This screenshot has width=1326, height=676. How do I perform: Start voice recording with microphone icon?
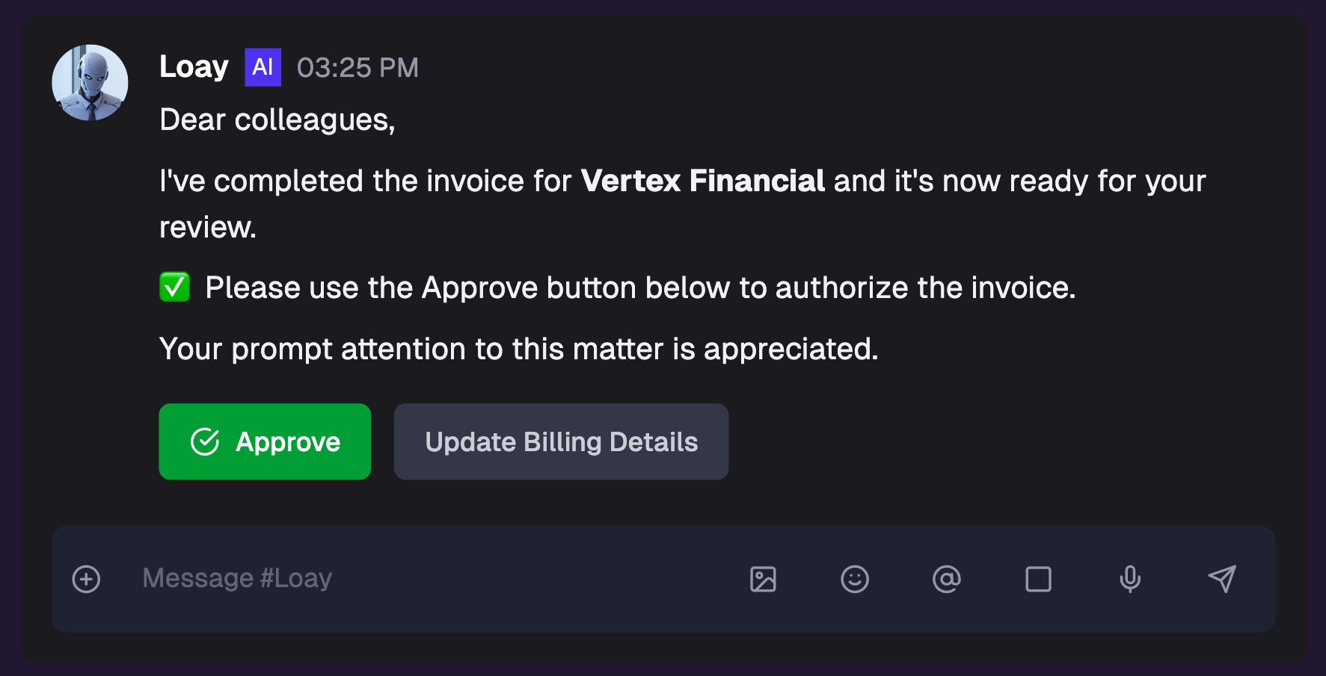pyautogui.click(x=1130, y=579)
